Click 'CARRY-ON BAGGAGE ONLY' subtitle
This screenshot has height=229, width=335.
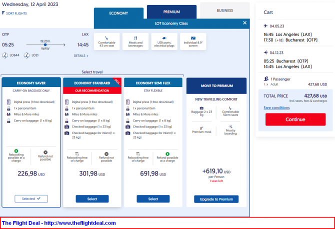tap(31, 90)
